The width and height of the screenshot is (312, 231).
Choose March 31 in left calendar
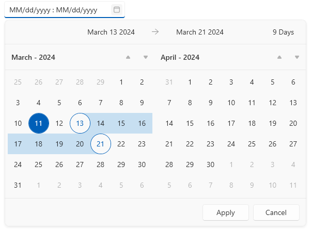[x=18, y=185]
